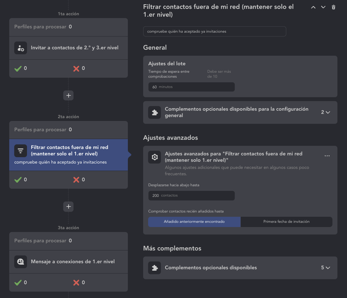Delete this action with the trash icon
The image size is (347, 298).
334,7
